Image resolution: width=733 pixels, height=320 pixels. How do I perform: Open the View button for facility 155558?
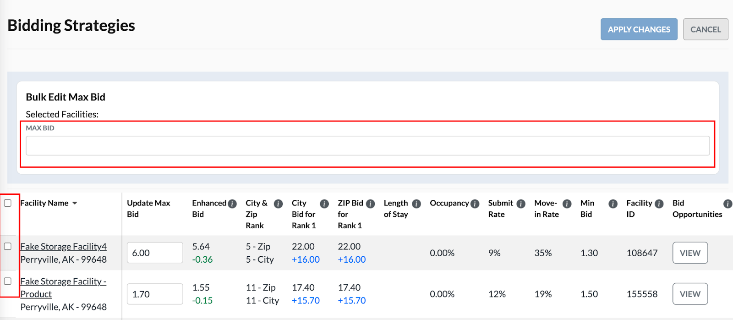[690, 294]
